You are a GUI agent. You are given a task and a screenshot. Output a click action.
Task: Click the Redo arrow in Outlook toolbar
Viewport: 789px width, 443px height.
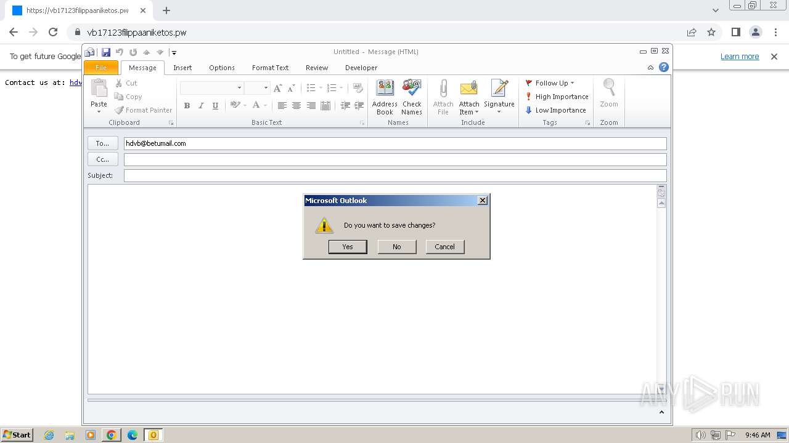pyautogui.click(x=133, y=52)
